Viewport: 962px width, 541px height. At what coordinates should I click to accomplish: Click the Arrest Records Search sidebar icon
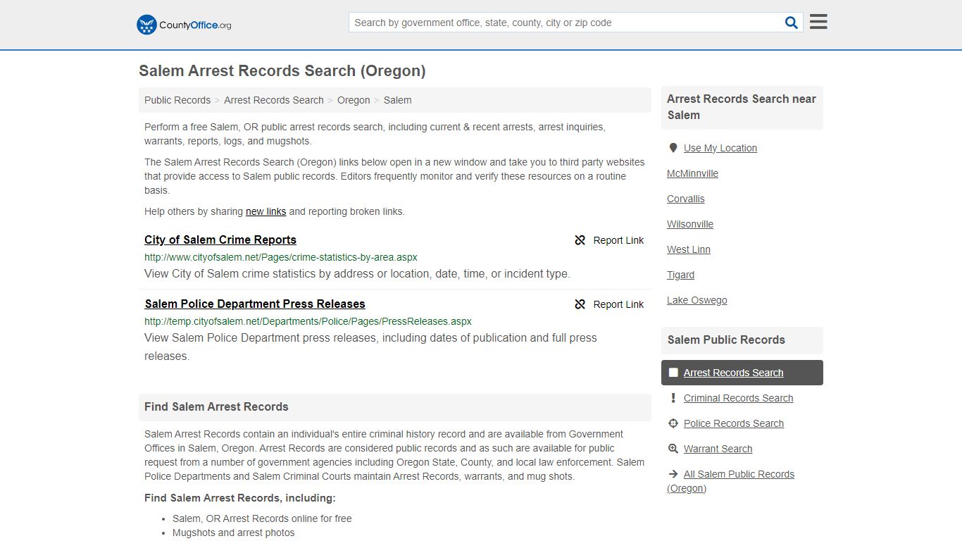click(x=673, y=373)
